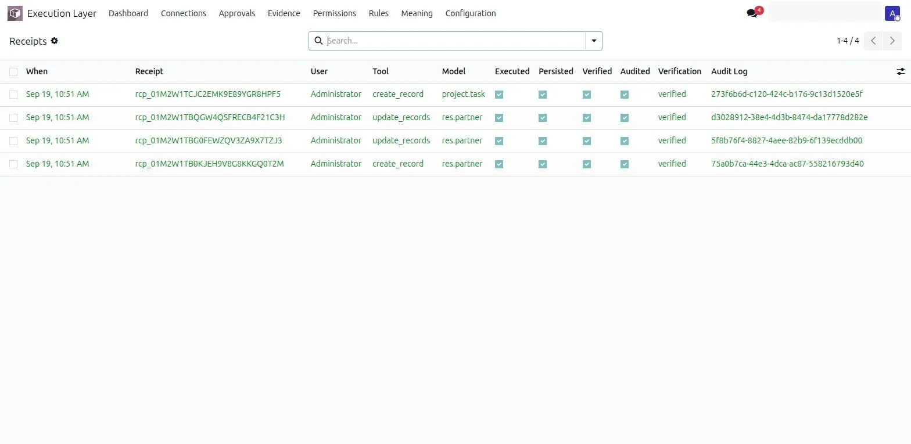911x444 pixels.
Task: Click the project.task model cell
Action: point(464,94)
